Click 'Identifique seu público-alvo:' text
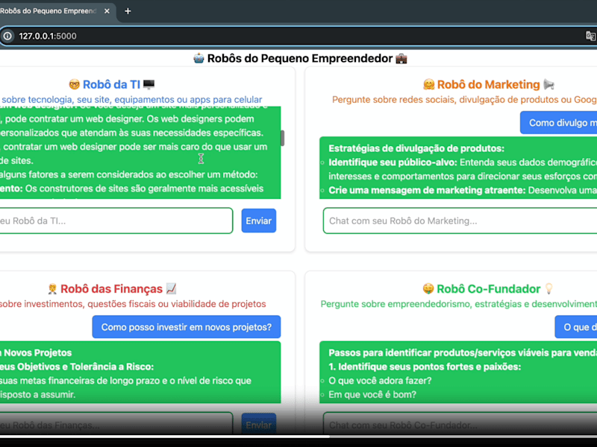 [393, 162]
